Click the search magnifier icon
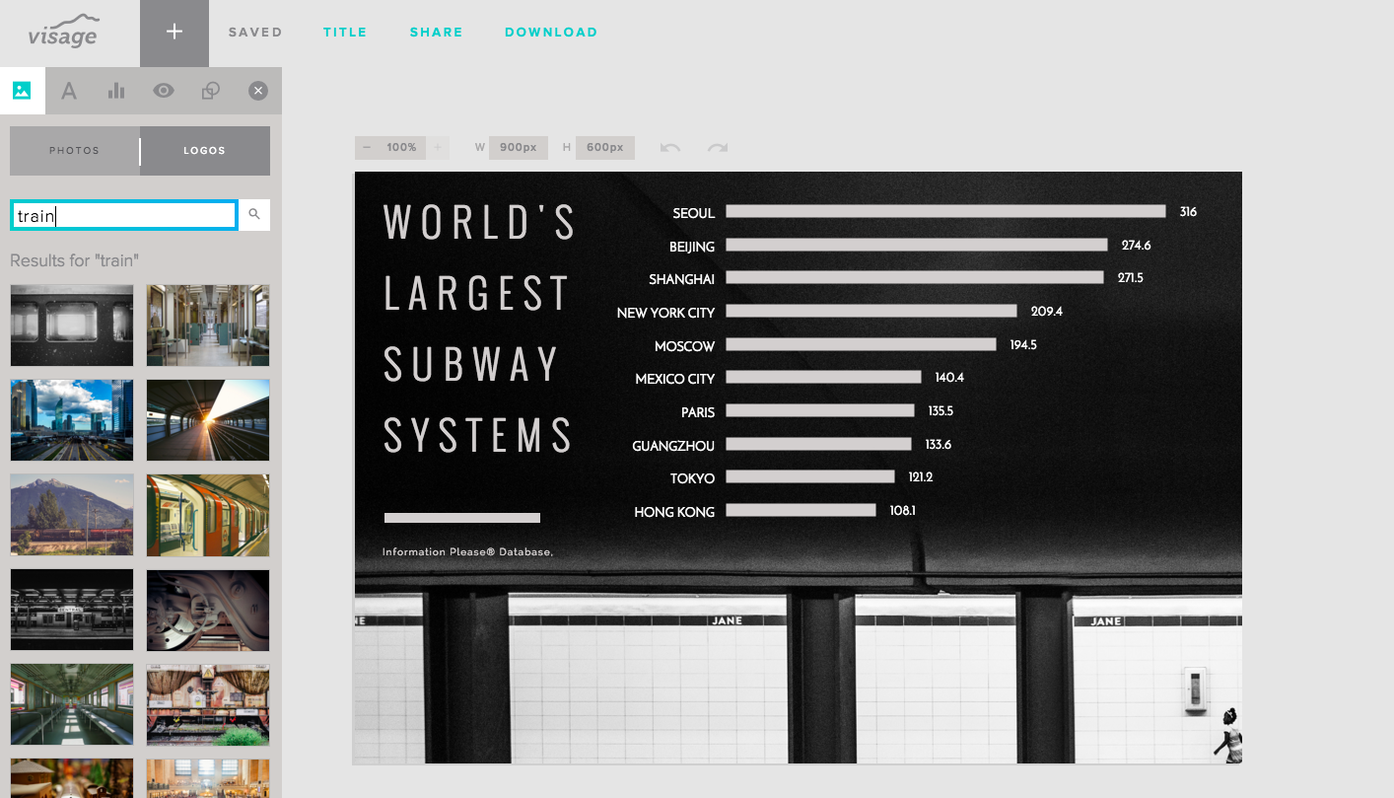The width and height of the screenshot is (1394, 798). point(254,214)
